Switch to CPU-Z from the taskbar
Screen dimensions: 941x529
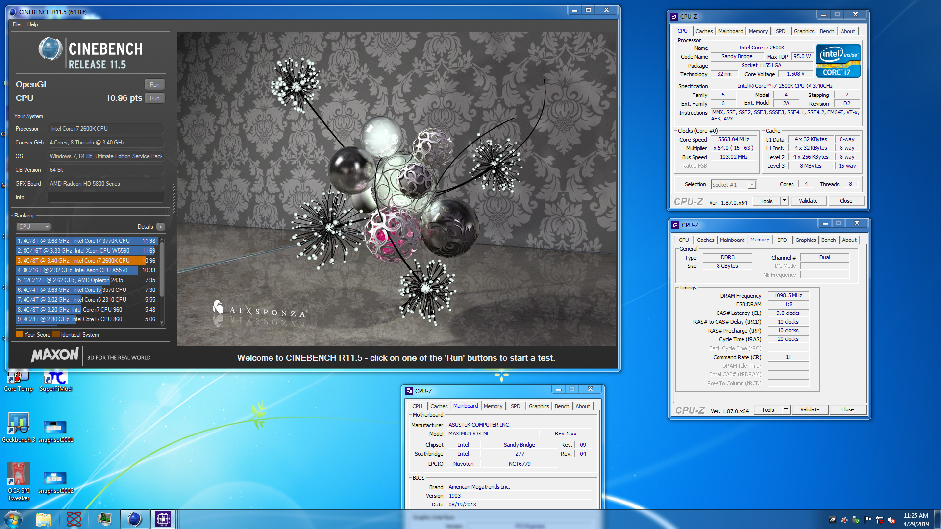pos(163,519)
